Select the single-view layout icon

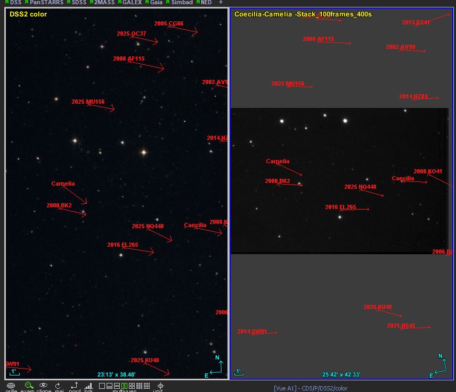coord(102,386)
